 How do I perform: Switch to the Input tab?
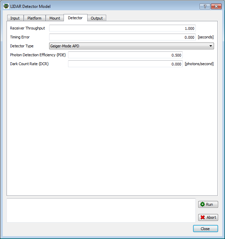(x=15, y=18)
